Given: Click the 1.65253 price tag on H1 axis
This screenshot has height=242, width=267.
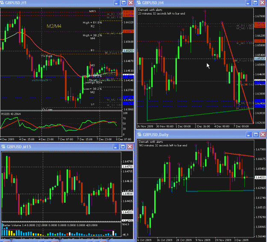Looking at the screenshot, I should tap(129, 51).
